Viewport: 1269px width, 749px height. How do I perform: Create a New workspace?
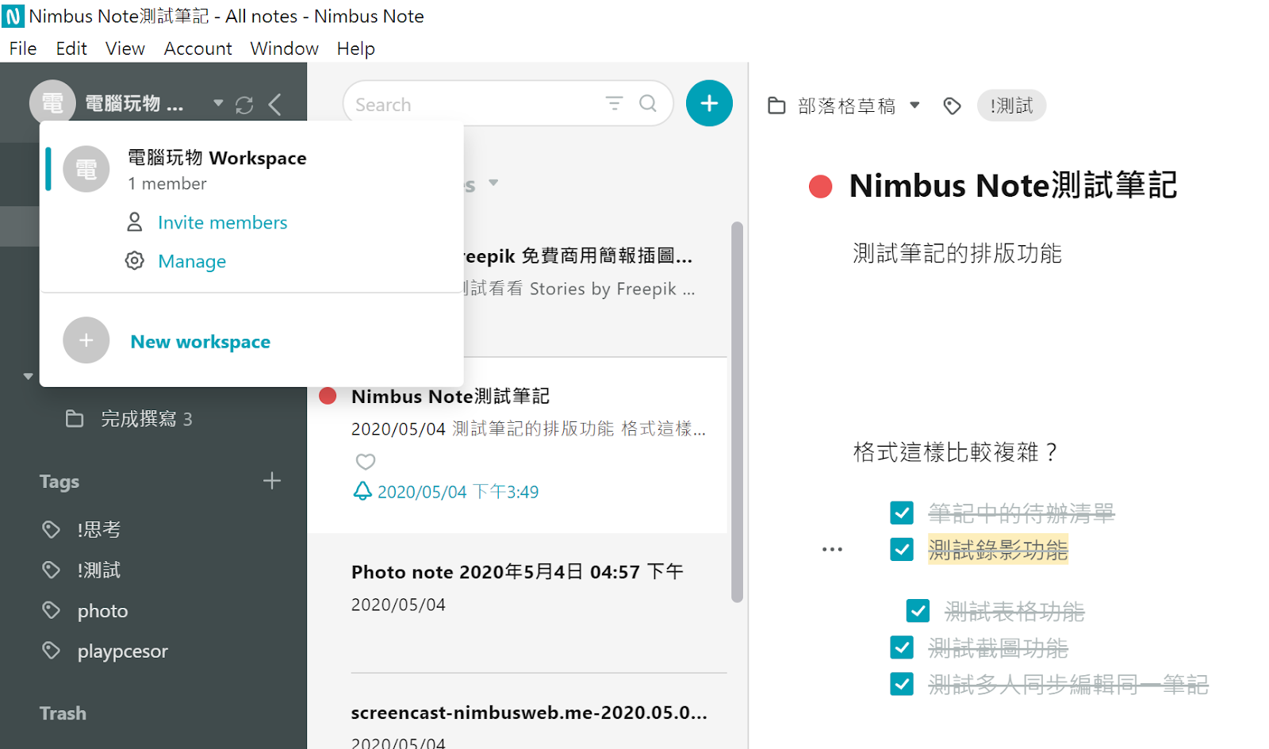[200, 341]
